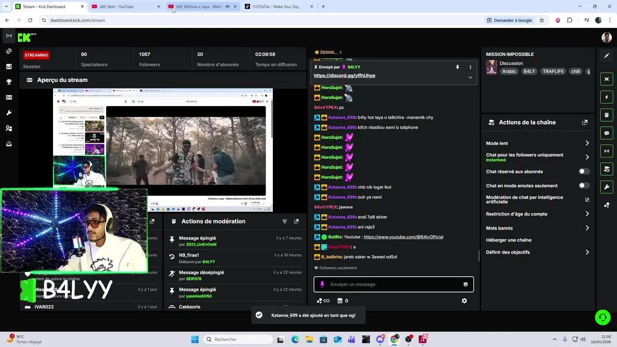
Task: Switch to the TikTok - Make Your Day tab
Action: 279,7
